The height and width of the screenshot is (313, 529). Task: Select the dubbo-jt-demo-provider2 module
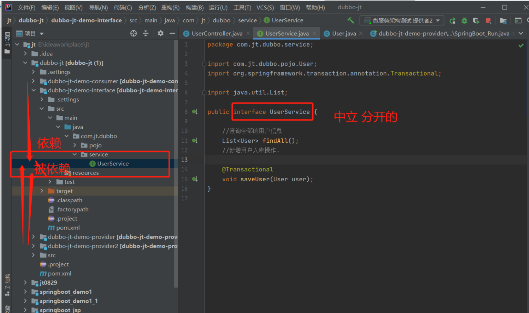coord(109,246)
